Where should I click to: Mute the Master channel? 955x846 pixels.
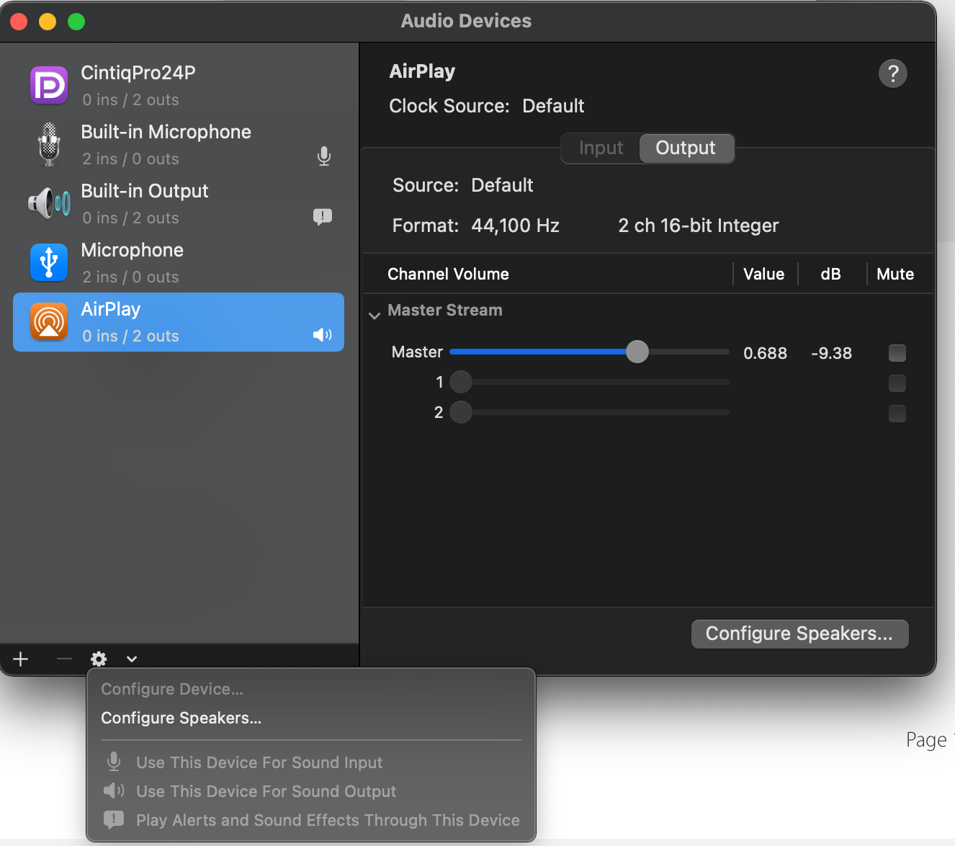point(897,353)
